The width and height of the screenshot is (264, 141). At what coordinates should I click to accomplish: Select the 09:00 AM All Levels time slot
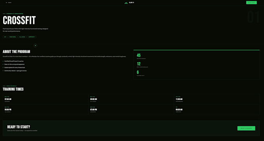click(131, 99)
